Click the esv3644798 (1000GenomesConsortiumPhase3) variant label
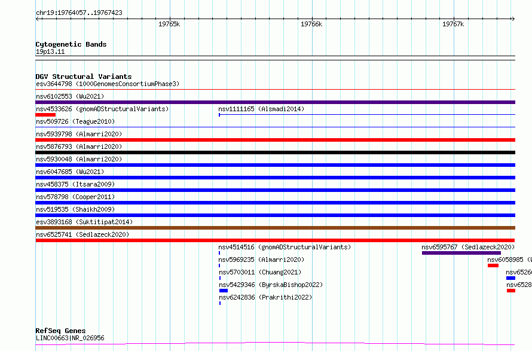 coord(108,84)
